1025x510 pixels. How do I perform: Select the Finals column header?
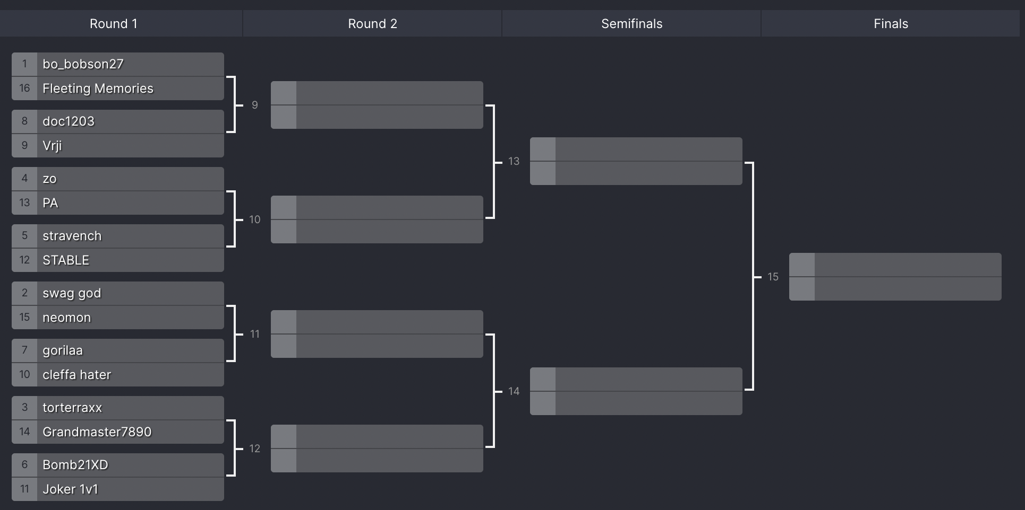(891, 24)
